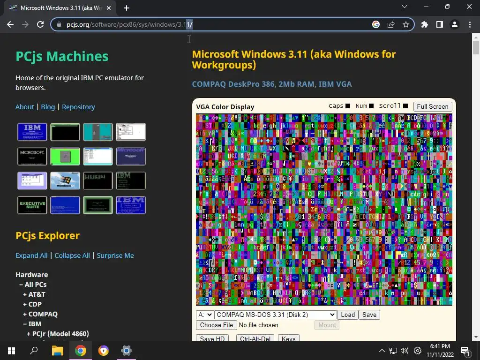Open the volume control in the system tray
480x360 pixels.
coord(405,351)
